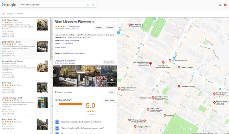This screenshot has width=229, height=134.
Task: Click the send-to-phone icon
Action: coord(56,92)
